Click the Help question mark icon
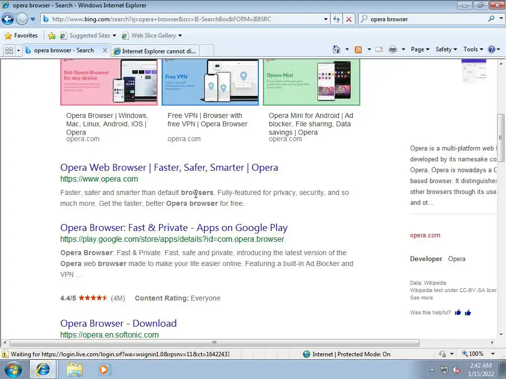 pyautogui.click(x=492, y=49)
